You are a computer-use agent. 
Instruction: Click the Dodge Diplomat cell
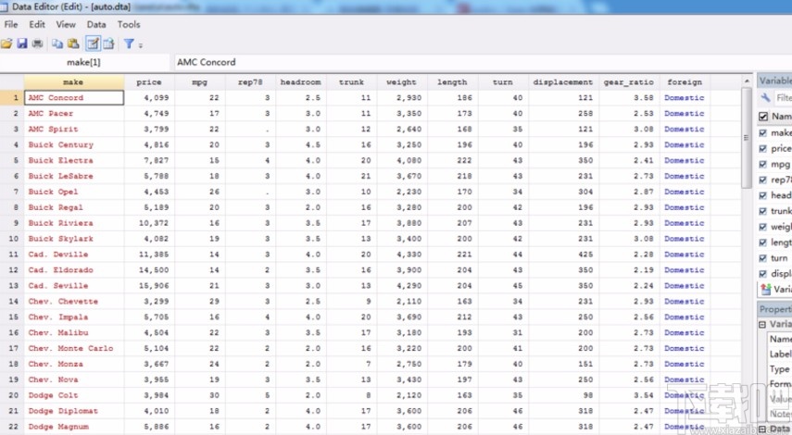(74, 411)
